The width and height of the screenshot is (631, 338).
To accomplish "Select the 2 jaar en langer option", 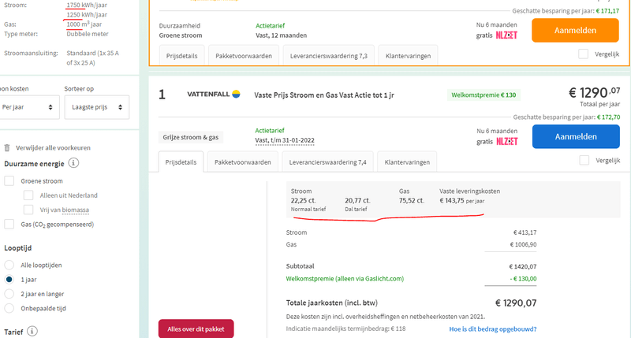I will (9, 294).
